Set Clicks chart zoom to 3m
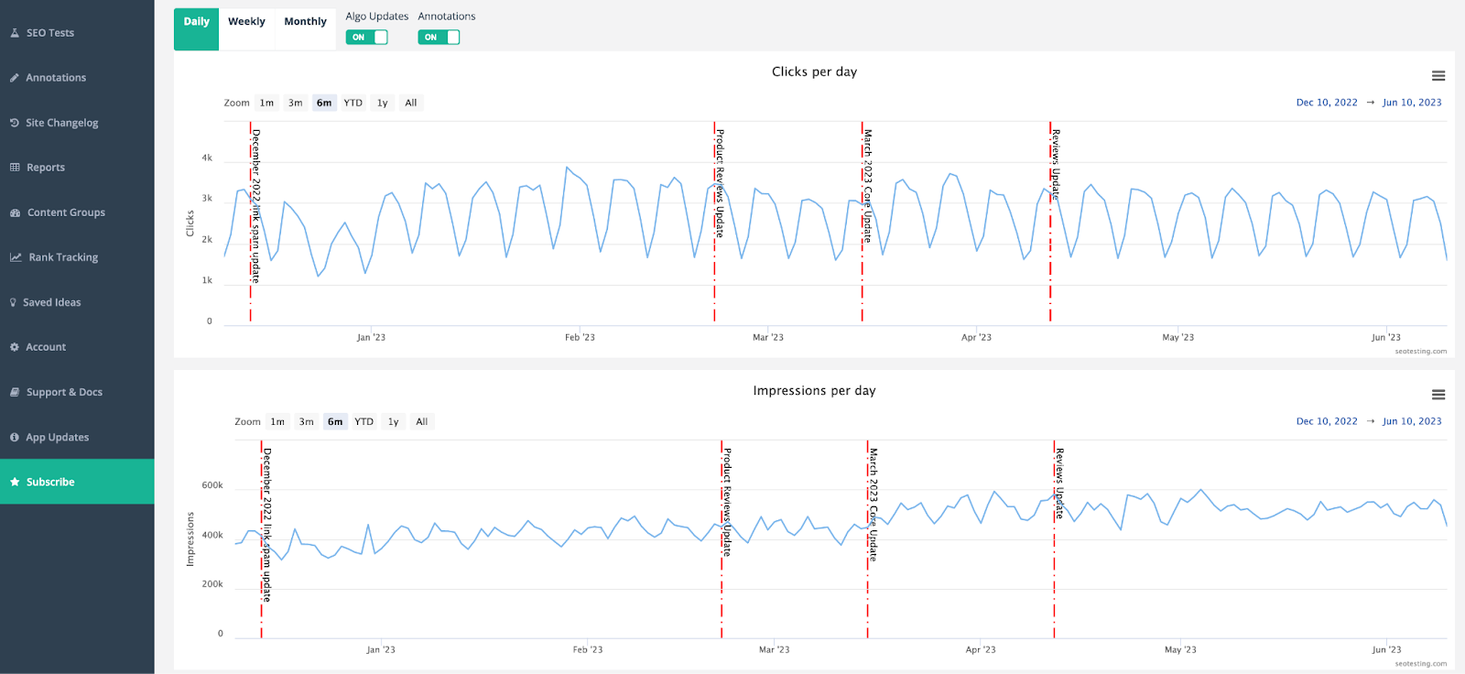The image size is (1465, 674). click(295, 103)
